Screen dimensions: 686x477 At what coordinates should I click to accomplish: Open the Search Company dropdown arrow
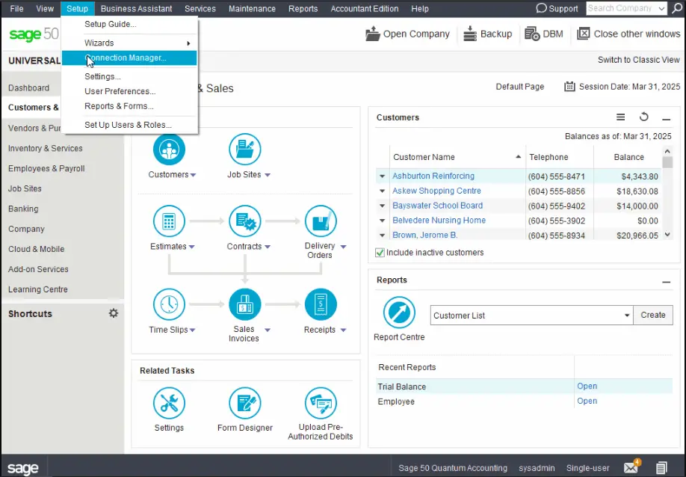(662, 8)
